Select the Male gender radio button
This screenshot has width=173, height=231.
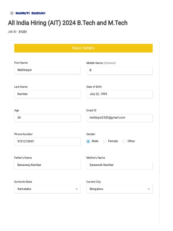tap(88, 141)
